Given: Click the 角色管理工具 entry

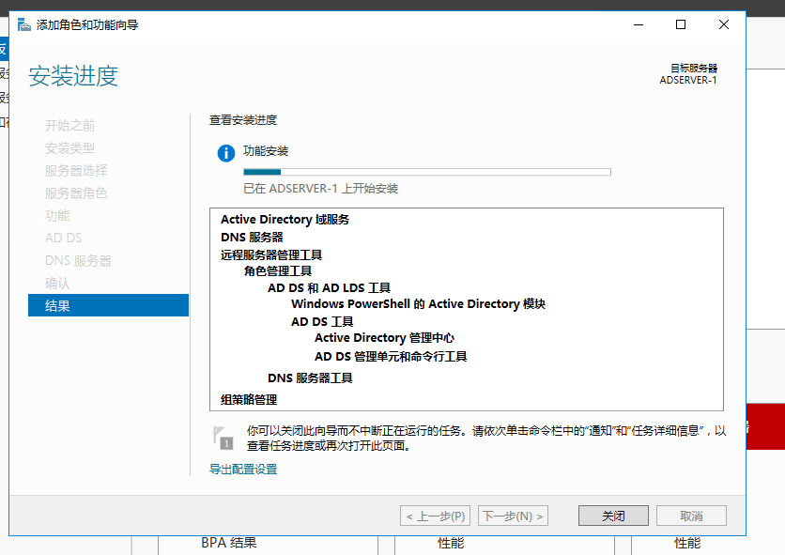Looking at the screenshot, I should (x=278, y=271).
